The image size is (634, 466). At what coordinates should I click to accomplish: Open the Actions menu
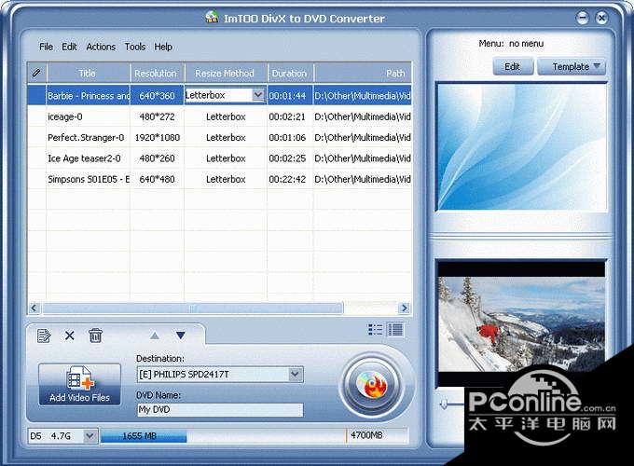(101, 47)
